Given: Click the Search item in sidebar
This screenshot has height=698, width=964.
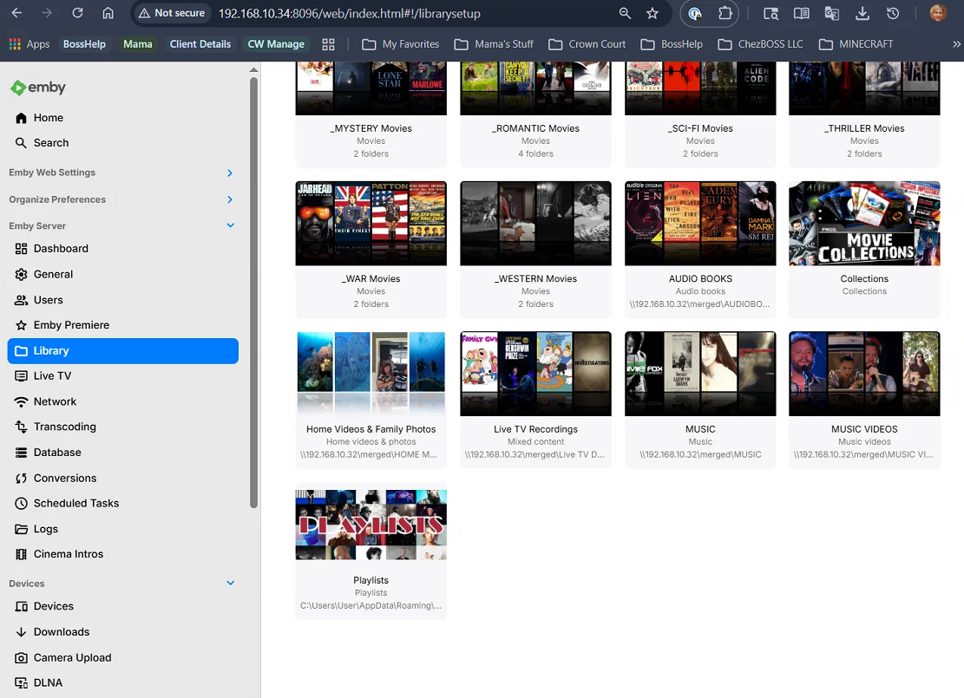Looking at the screenshot, I should 51,143.
